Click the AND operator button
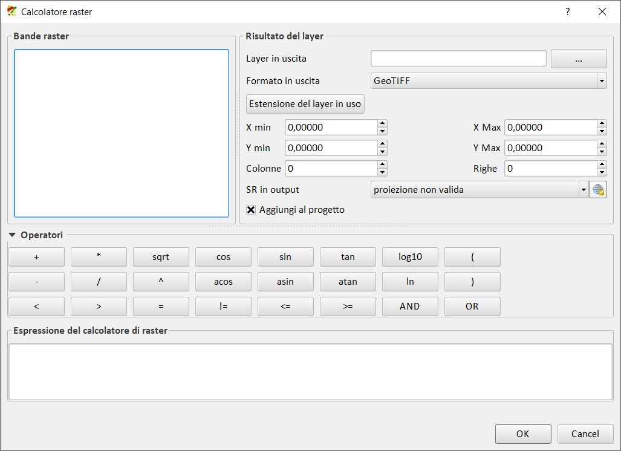 coord(410,307)
